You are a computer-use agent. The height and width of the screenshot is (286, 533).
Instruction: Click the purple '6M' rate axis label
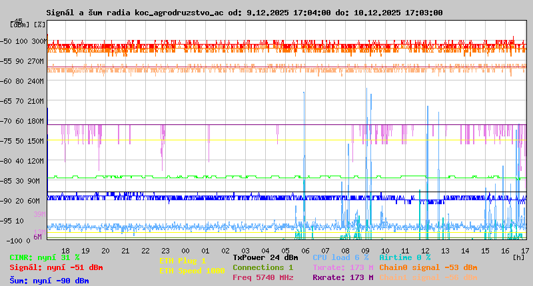tap(37, 237)
